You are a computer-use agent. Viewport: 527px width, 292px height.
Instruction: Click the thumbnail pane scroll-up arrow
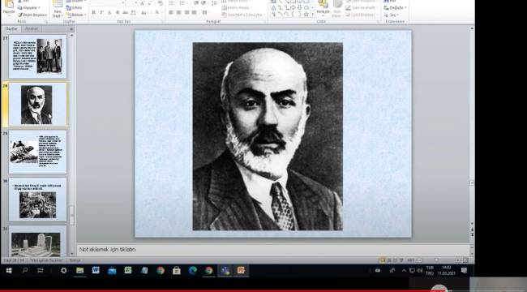pos(71,35)
